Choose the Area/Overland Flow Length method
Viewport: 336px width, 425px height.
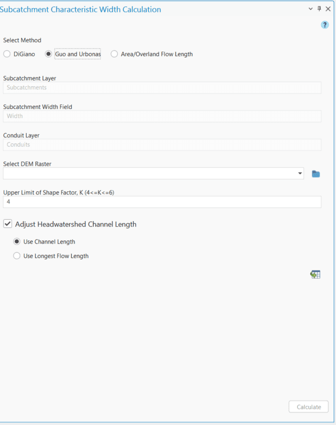pos(113,54)
